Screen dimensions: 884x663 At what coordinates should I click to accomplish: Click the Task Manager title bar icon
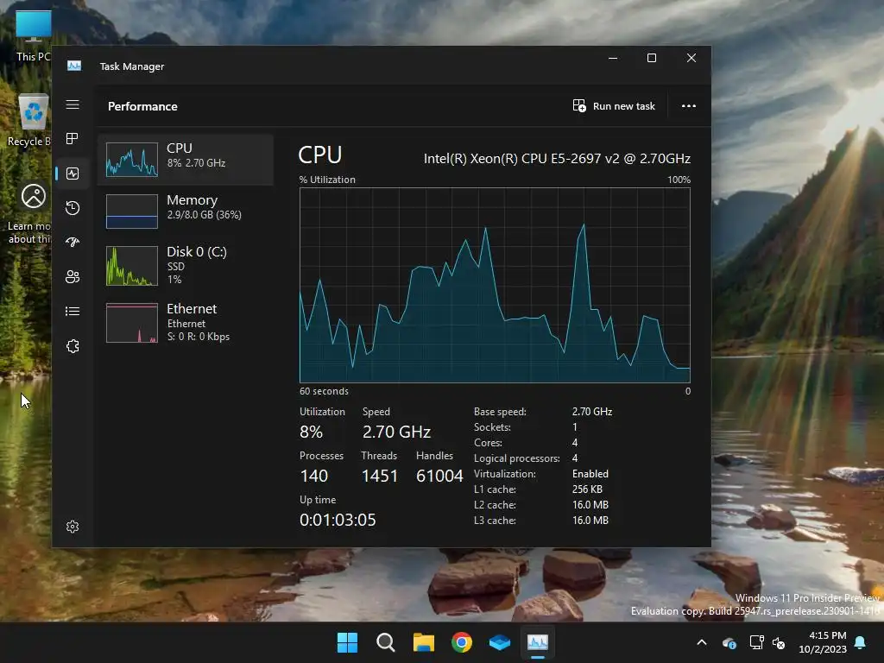tap(74, 66)
